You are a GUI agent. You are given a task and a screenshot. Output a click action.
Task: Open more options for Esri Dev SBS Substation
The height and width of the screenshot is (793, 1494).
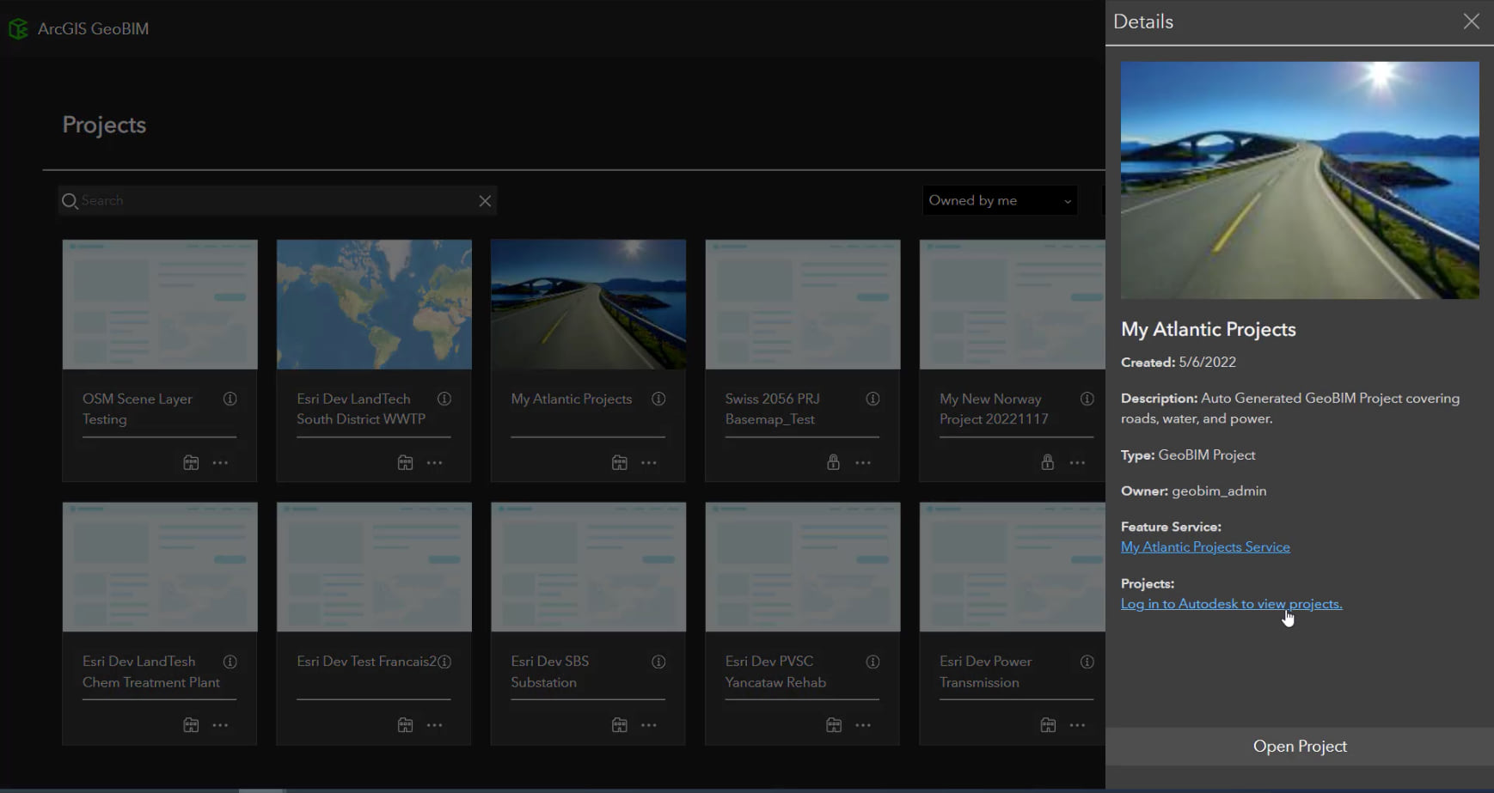pyautogui.click(x=648, y=726)
